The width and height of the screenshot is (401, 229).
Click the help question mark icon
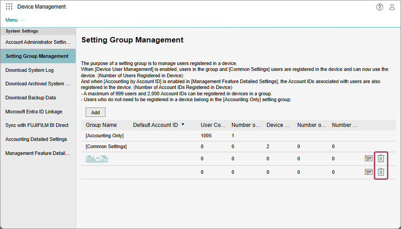tap(380, 7)
